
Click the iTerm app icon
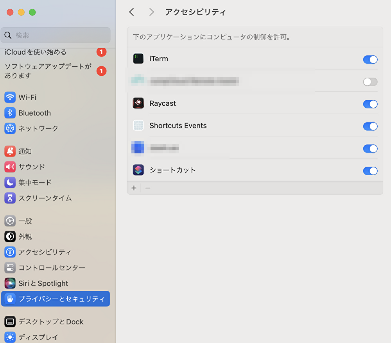[x=138, y=59]
